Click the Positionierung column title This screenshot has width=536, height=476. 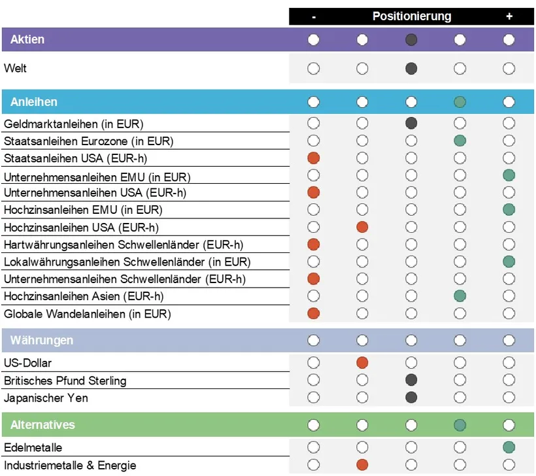point(411,16)
